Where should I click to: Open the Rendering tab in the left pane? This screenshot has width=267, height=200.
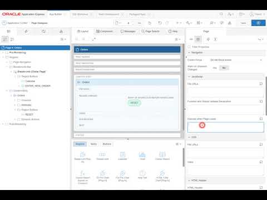8,32
